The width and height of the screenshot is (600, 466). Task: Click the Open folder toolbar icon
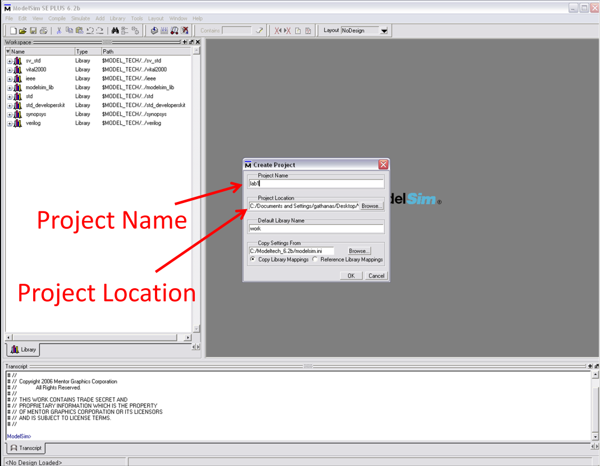[22, 31]
